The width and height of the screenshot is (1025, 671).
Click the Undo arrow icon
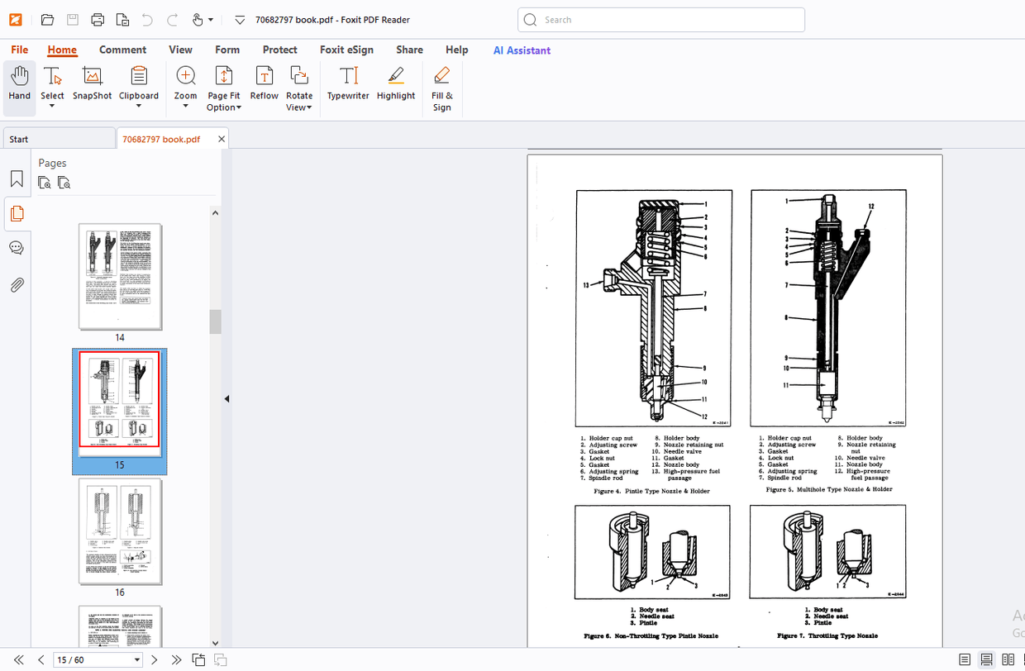click(x=147, y=20)
